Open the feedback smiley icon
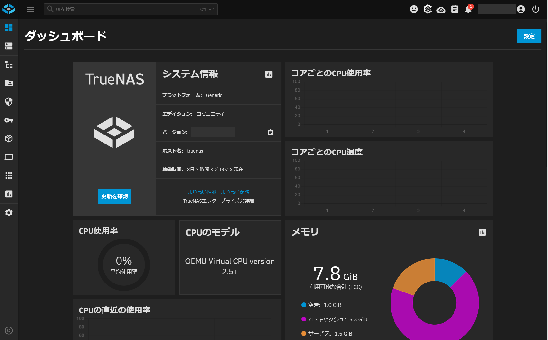Image resolution: width=548 pixels, height=340 pixels. pos(414,9)
